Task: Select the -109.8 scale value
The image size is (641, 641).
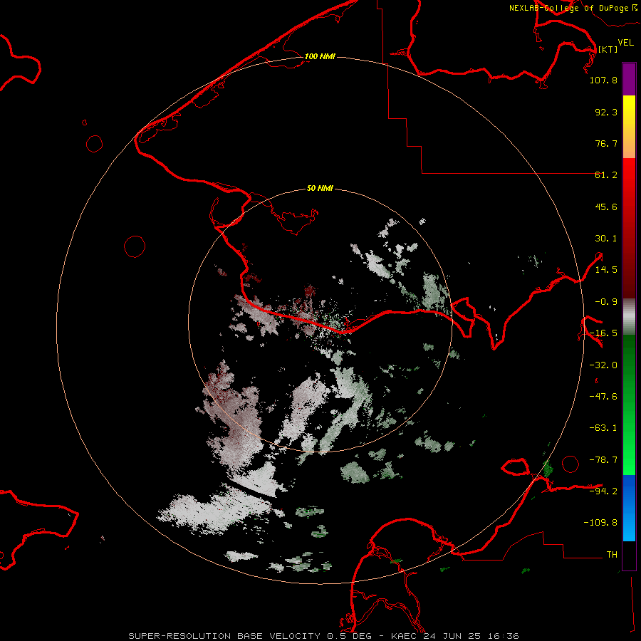Action: tap(600, 523)
